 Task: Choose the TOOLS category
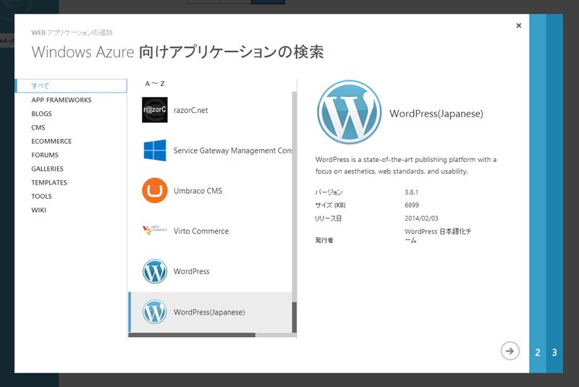click(x=41, y=196)
